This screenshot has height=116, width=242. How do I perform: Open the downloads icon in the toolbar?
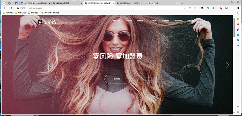221,8
